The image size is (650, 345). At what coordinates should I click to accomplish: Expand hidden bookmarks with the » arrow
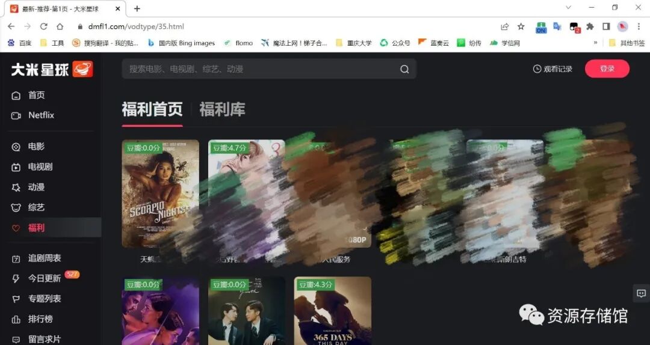click(596, 43)
